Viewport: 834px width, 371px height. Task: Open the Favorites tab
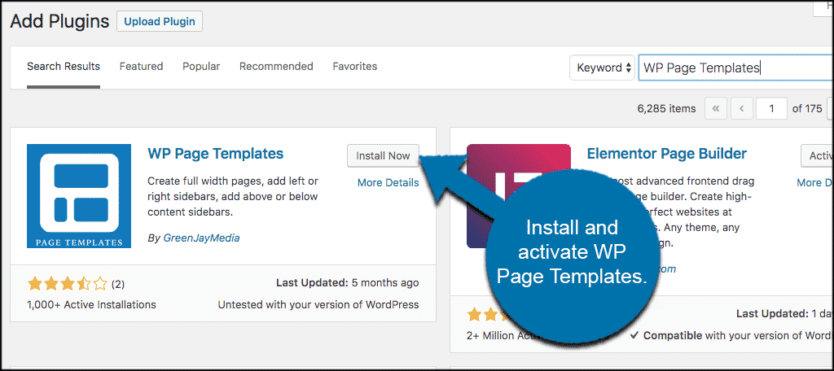(354, 67)
